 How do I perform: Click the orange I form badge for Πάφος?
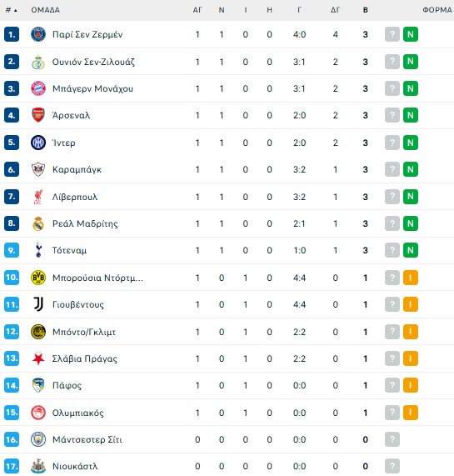click(411, 385)
